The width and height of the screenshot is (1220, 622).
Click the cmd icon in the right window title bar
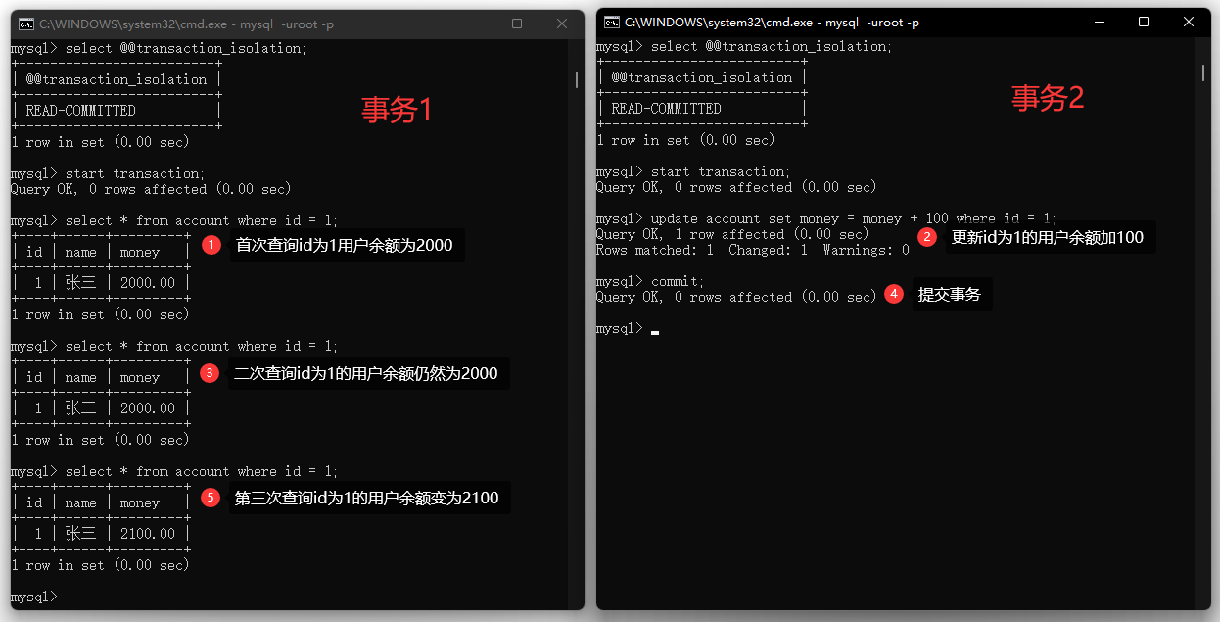611,22
